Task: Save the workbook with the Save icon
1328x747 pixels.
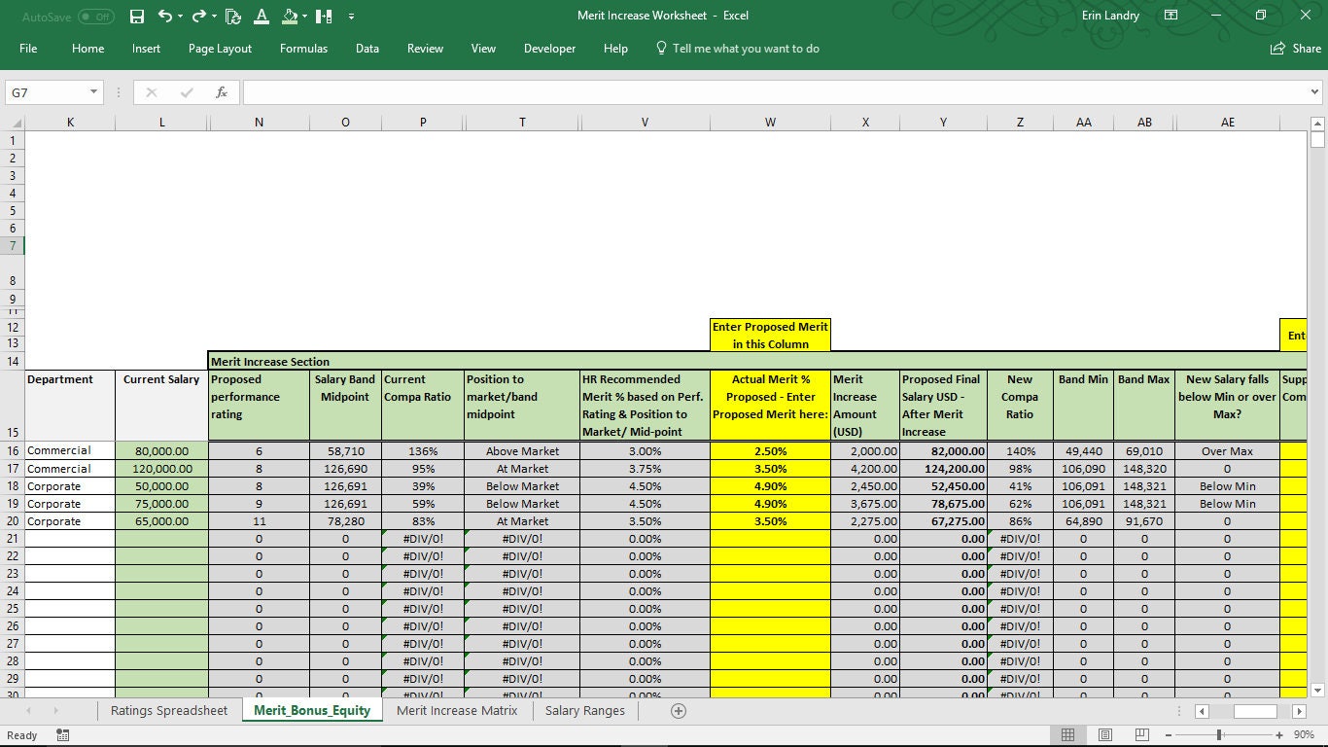Action: pyautogui.click(x=137, y=17)
